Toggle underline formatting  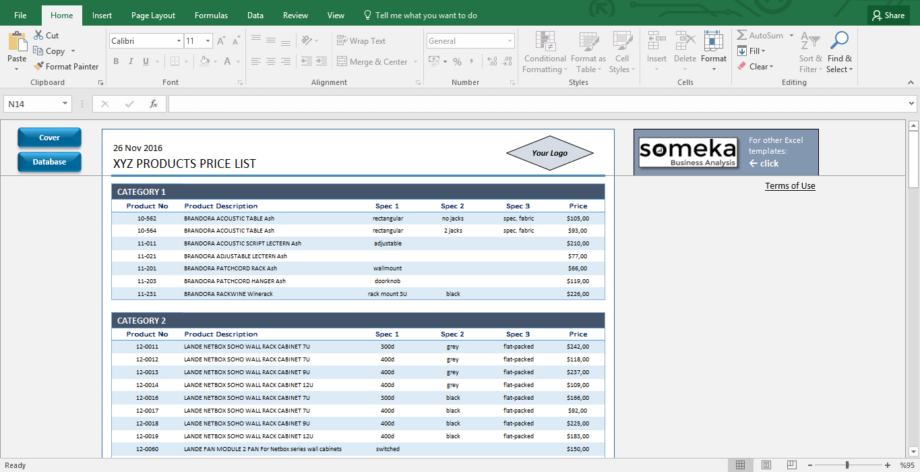[x=145, y=61]
